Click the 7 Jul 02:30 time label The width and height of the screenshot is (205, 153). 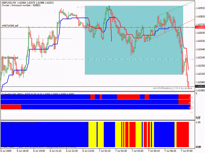(121, 151)
